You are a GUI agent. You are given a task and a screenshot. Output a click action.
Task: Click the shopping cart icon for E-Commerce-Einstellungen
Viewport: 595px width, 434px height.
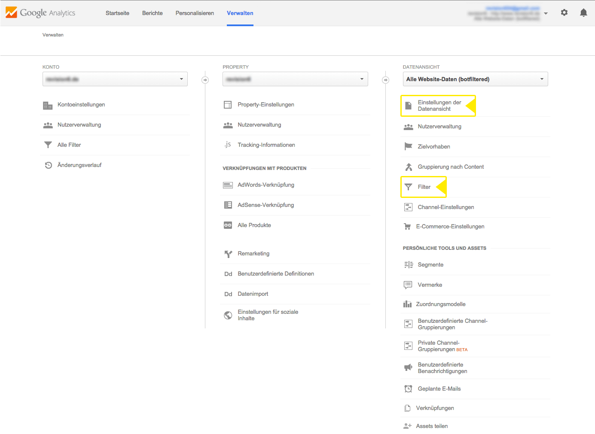point(407,227)
